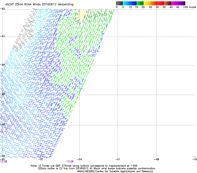
Task: Click the longitude label '-54'
Action: point(79,159)
